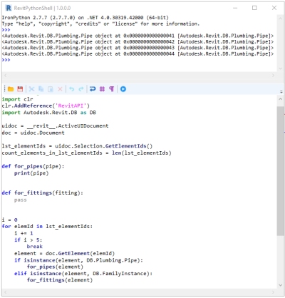Save the script with floppy disk icon
Viewport: 285px width, 298px height.
click(x=20, y=89)
